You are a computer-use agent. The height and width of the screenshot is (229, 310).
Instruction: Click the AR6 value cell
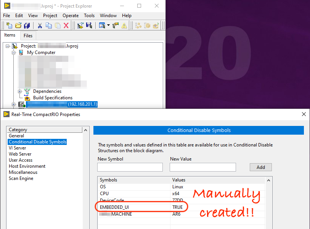coord(176,214)
